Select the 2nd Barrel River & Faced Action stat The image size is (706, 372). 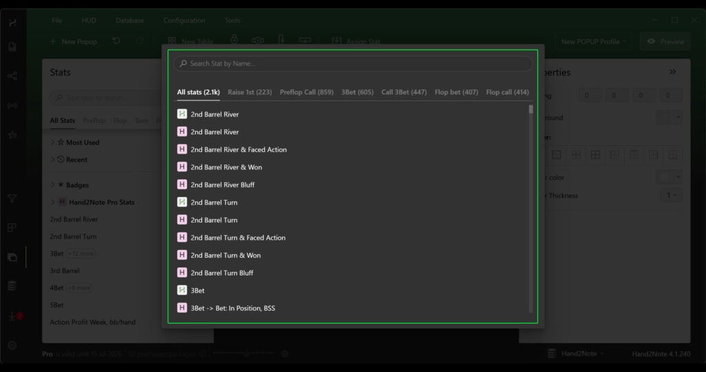(239, 149)
